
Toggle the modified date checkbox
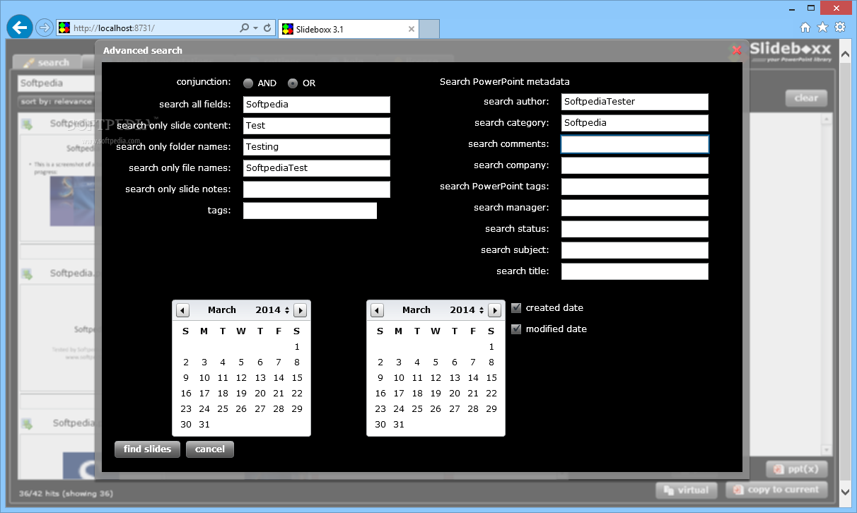point(516,329)
